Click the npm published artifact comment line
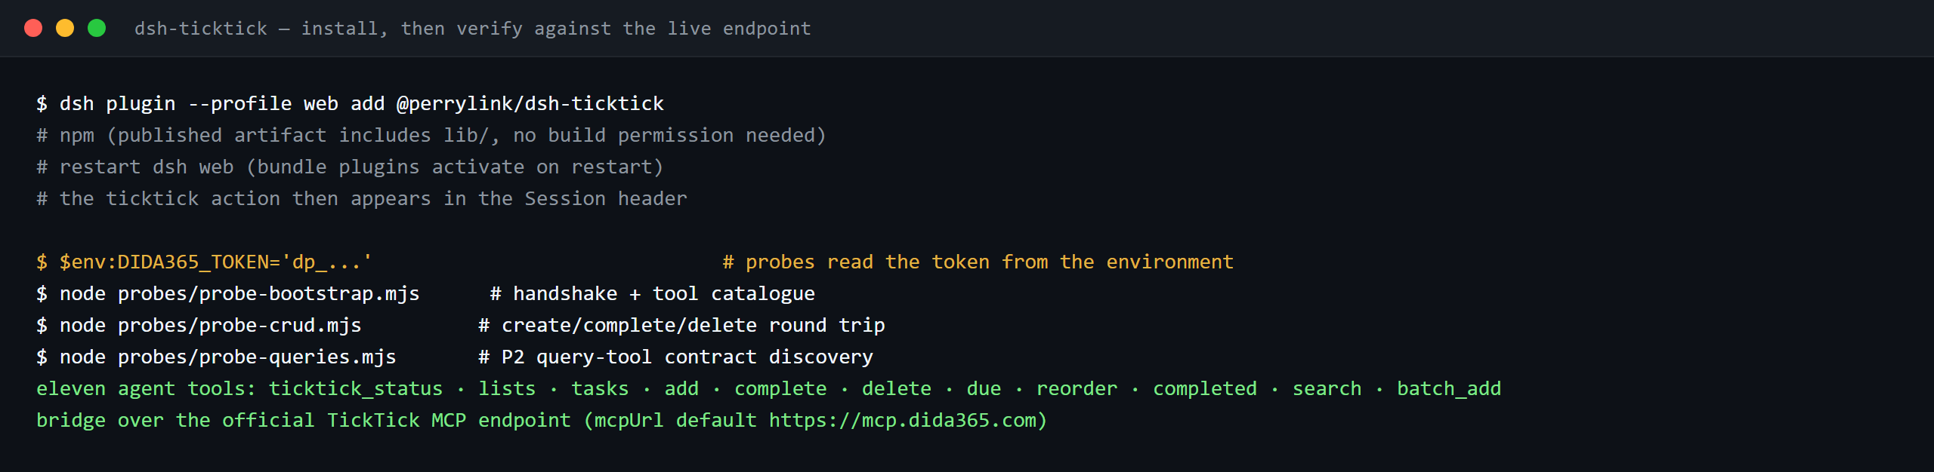This screenshot has height=472, width=1934. click(x=431, y=135)
